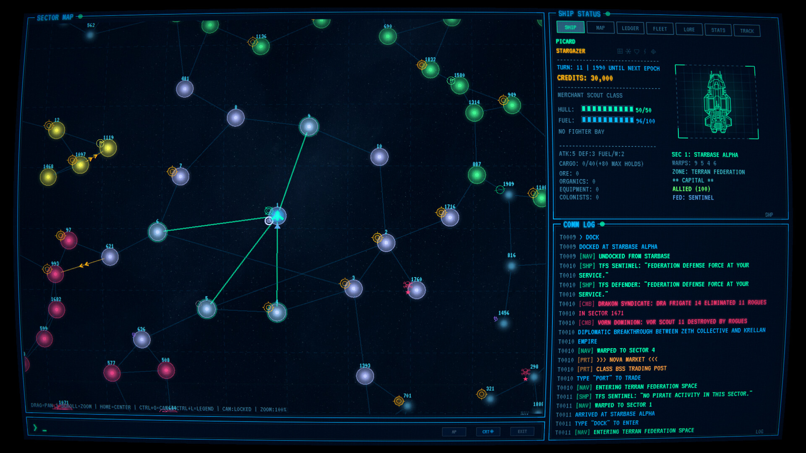Select sector 1760 node with pirate marker

tap(417, 290)
